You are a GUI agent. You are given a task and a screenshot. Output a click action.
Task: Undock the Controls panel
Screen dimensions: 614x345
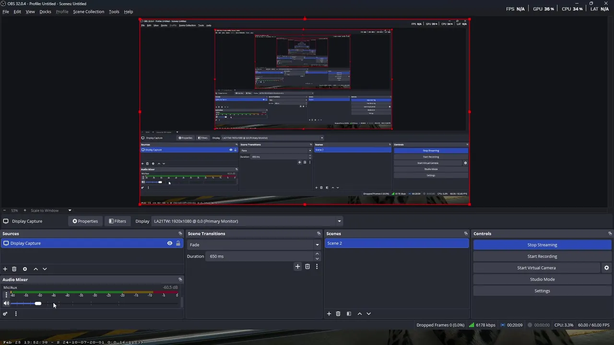coord(610,233)
